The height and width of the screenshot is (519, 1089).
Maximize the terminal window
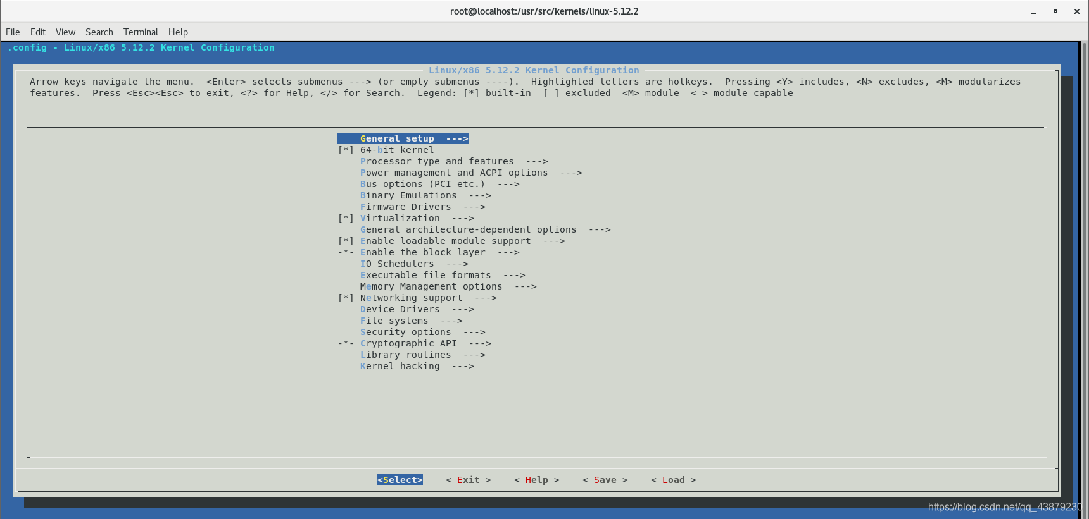click(x=1055, y=11)
